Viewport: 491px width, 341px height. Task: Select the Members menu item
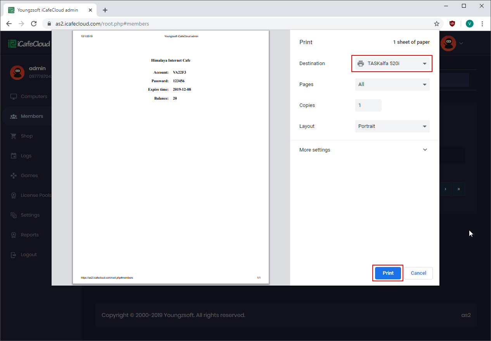point(32,116)
